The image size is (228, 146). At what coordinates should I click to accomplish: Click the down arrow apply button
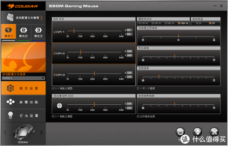point(198,132)
